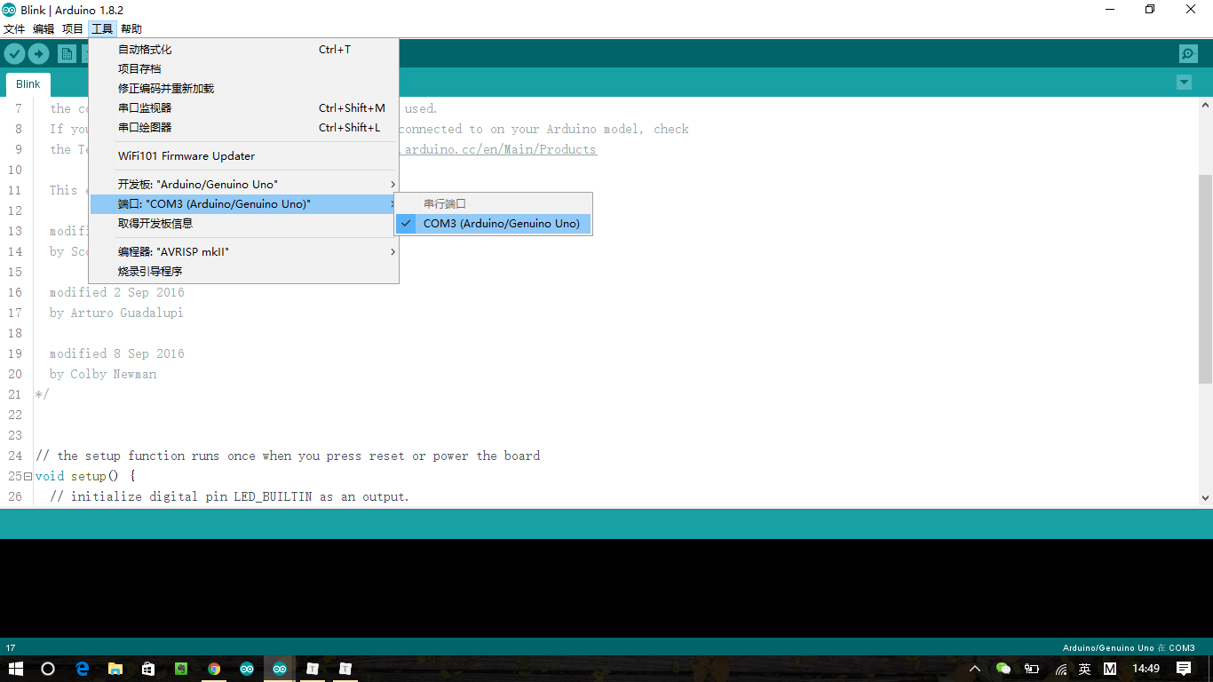Click the New sketch toolbar icon

pos(67,54)
